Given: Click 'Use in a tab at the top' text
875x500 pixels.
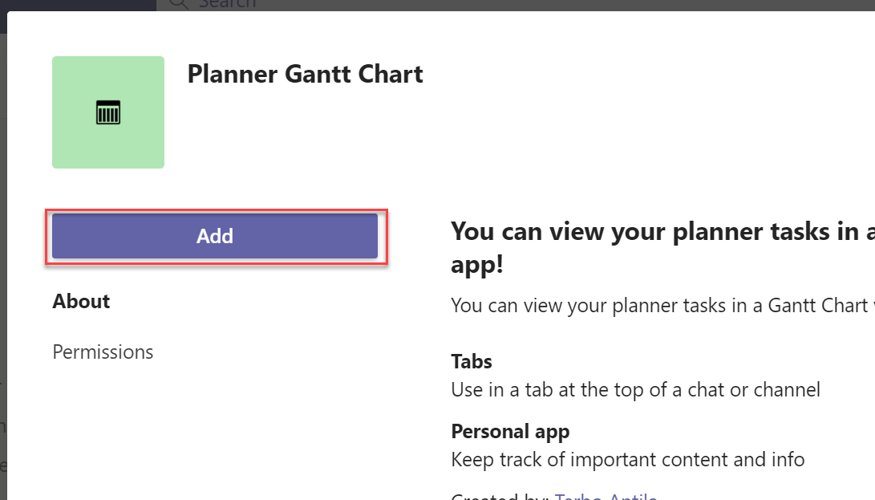Looking at the screenshot, I should point(635,390).
